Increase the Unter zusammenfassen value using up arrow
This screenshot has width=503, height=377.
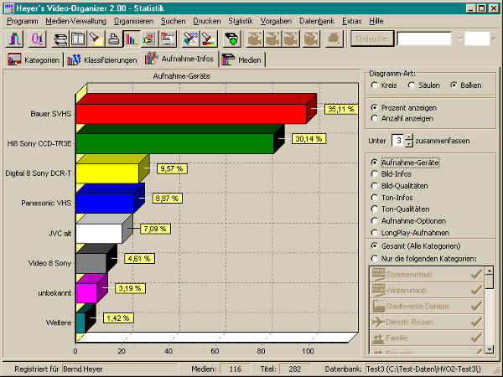coord(408,136)
